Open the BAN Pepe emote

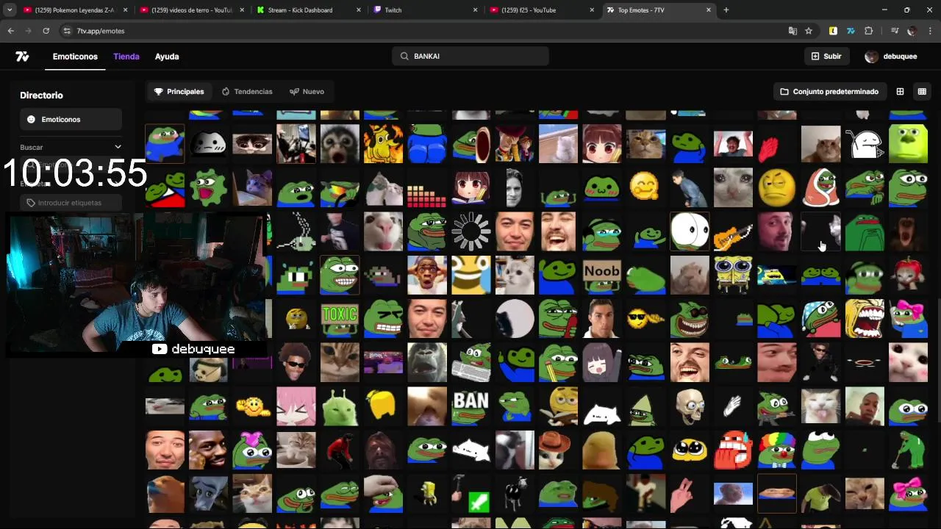(x=471, y=406)
